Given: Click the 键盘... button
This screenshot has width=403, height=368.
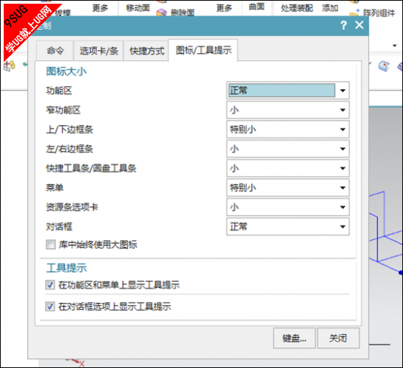Looking at the screenshot, I should [294, 338].
